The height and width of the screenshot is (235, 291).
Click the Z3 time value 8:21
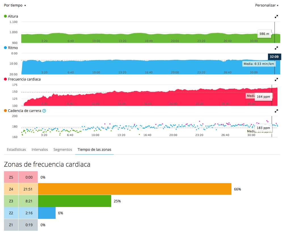point(29,201)
